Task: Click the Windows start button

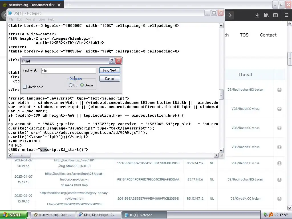Action: pos(14,215)
